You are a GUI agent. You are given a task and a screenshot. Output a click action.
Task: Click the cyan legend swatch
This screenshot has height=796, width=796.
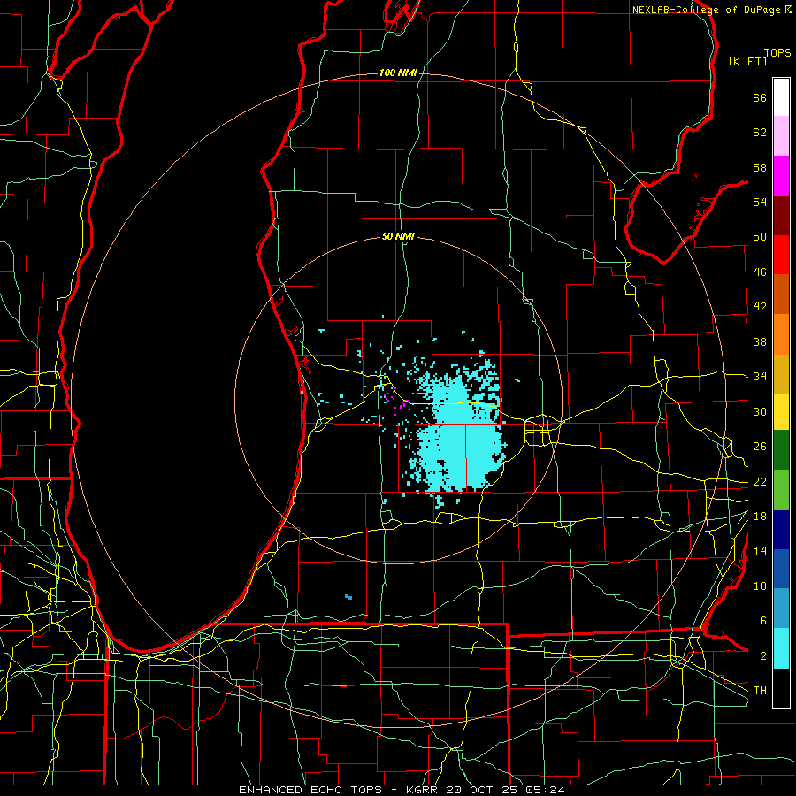coord(781,648)
